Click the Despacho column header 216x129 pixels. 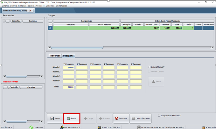point(71,24)
